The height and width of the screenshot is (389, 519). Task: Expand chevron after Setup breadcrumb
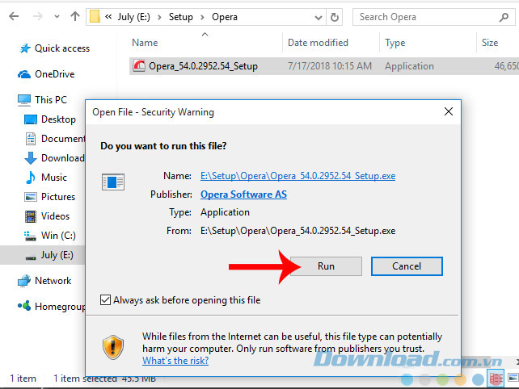[x=202, y=17]
